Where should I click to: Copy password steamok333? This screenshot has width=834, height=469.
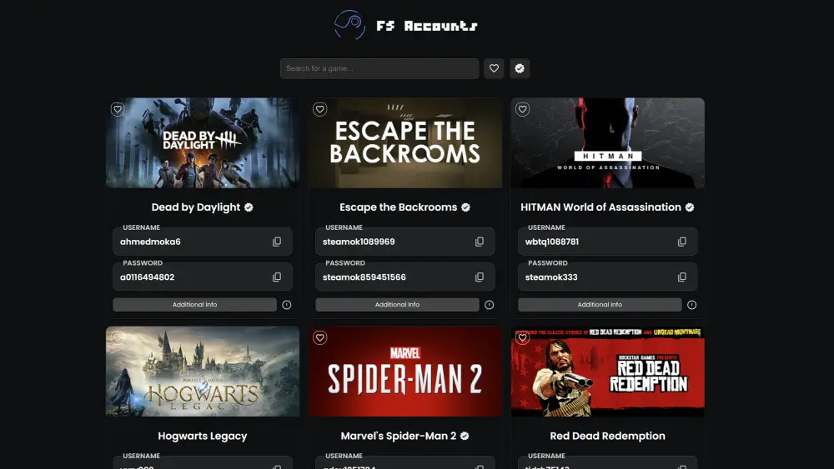pos(682,277)
